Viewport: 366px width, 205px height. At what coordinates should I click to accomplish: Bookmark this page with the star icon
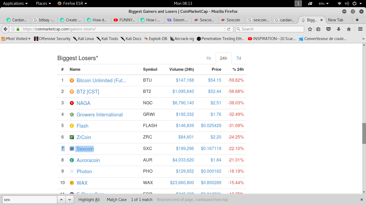[x=310, y=29]
